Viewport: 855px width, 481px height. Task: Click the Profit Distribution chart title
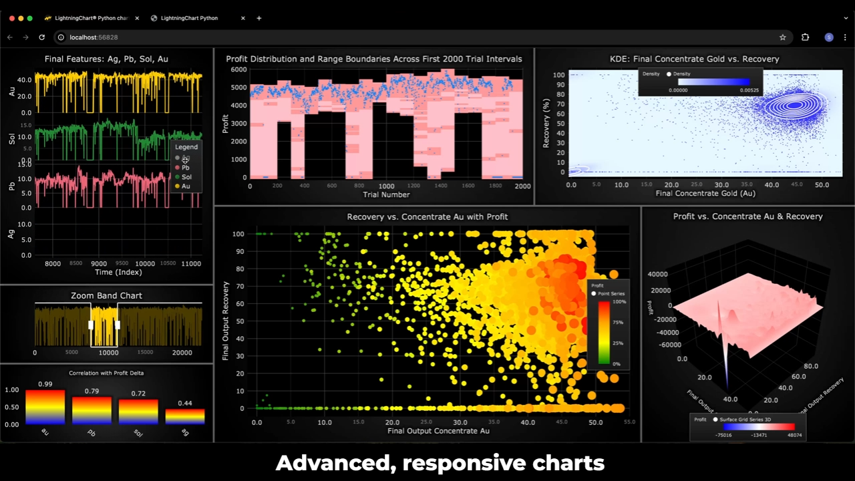pos(374,59)
